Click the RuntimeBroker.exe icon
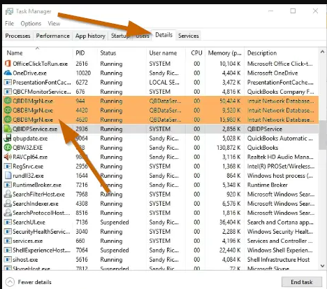This screenshot has width=327, height=289. 8,185
